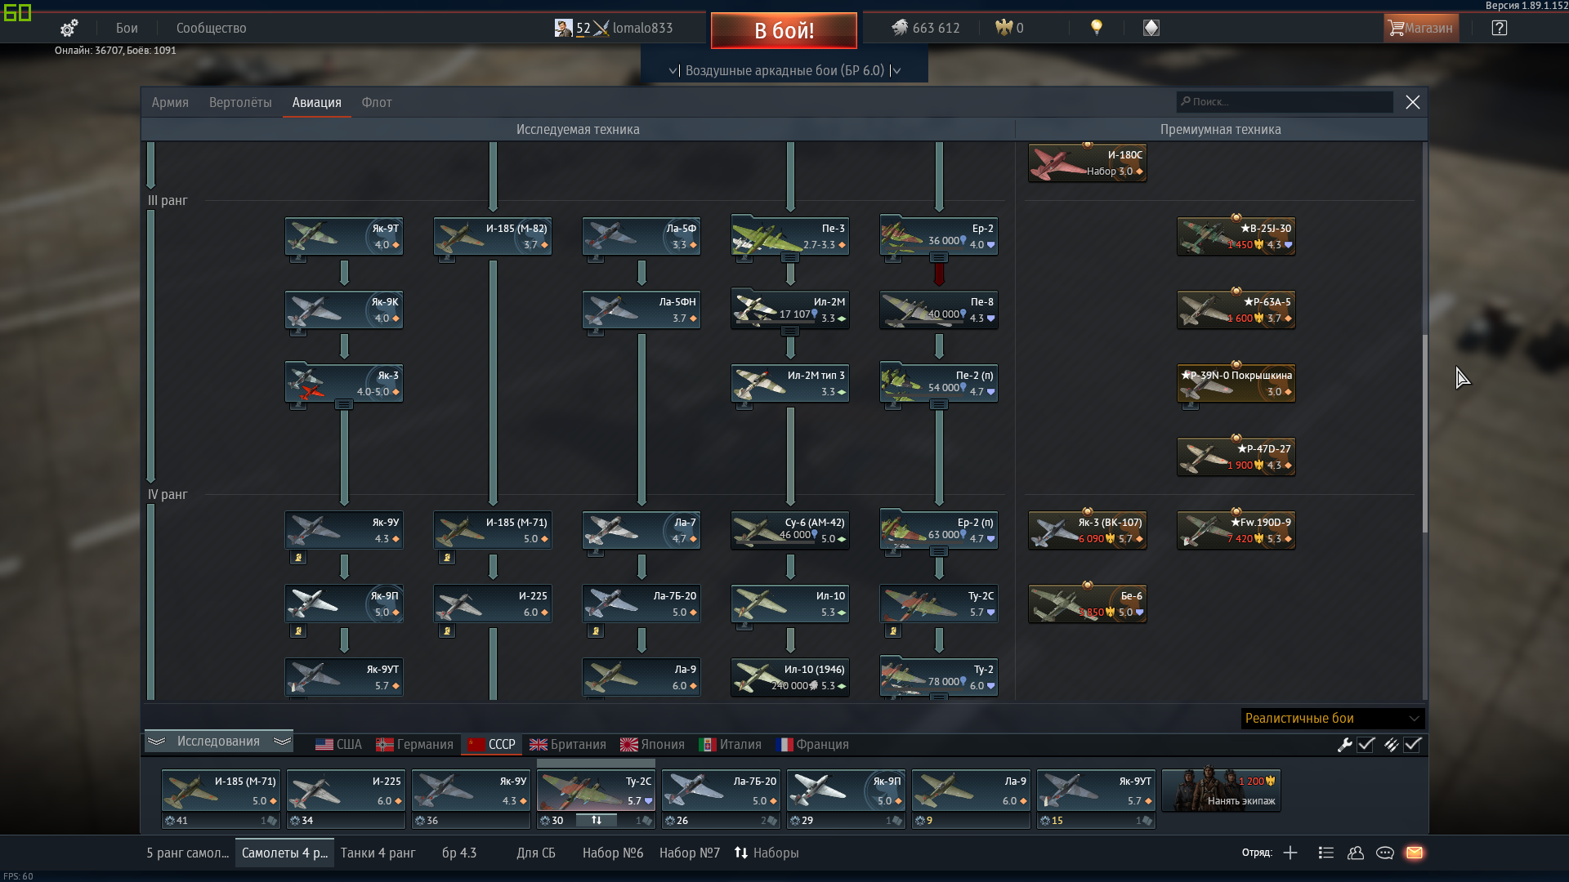Open the lightbulb tips icon
Viewport: 1569px width, 882px height.
1097,28
